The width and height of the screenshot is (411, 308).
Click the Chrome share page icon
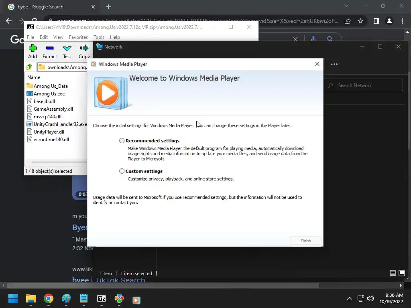tap(348, 21)
